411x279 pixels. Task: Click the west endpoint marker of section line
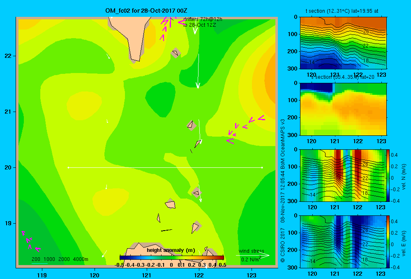[x=68, y=167]
